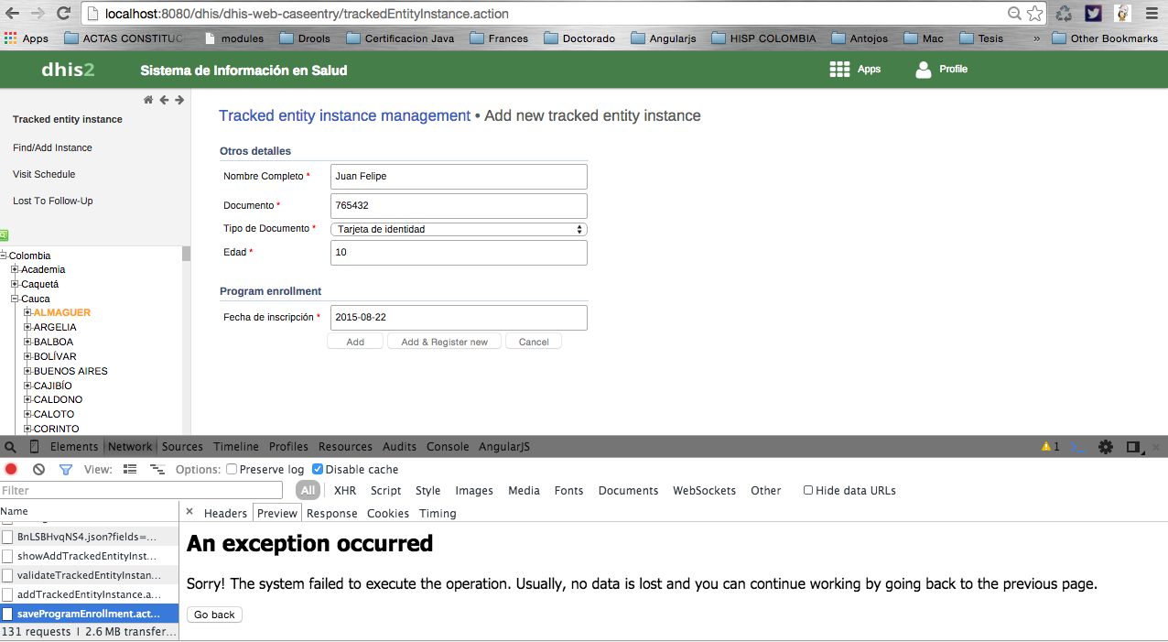Click the Fecha de inscripción date field

point(459,317)
